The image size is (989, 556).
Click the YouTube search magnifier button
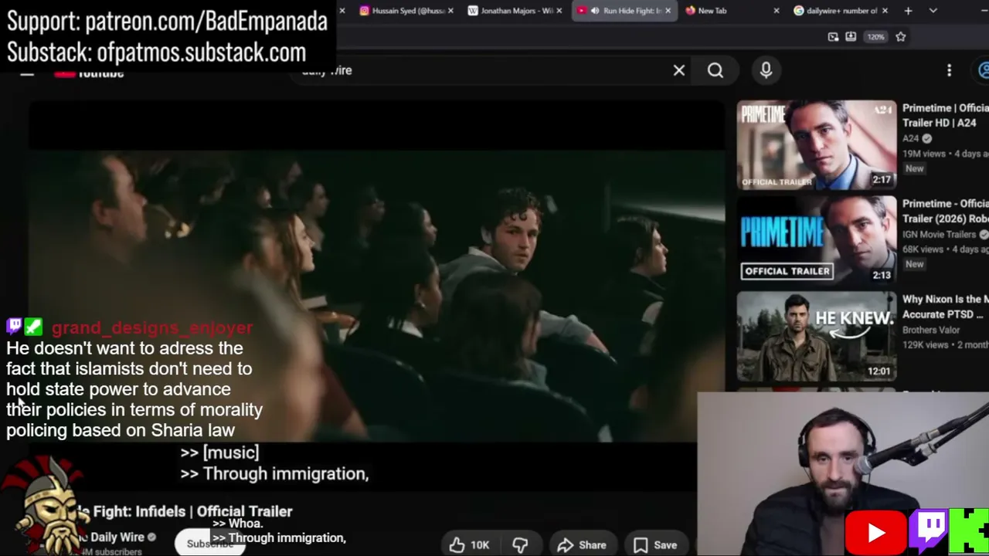click(x=715, y=71)
